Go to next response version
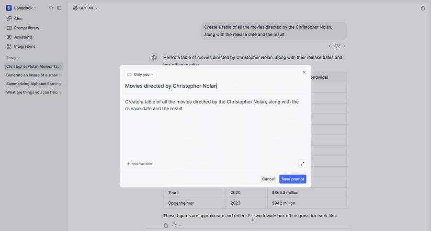 [x=344, y=46]
